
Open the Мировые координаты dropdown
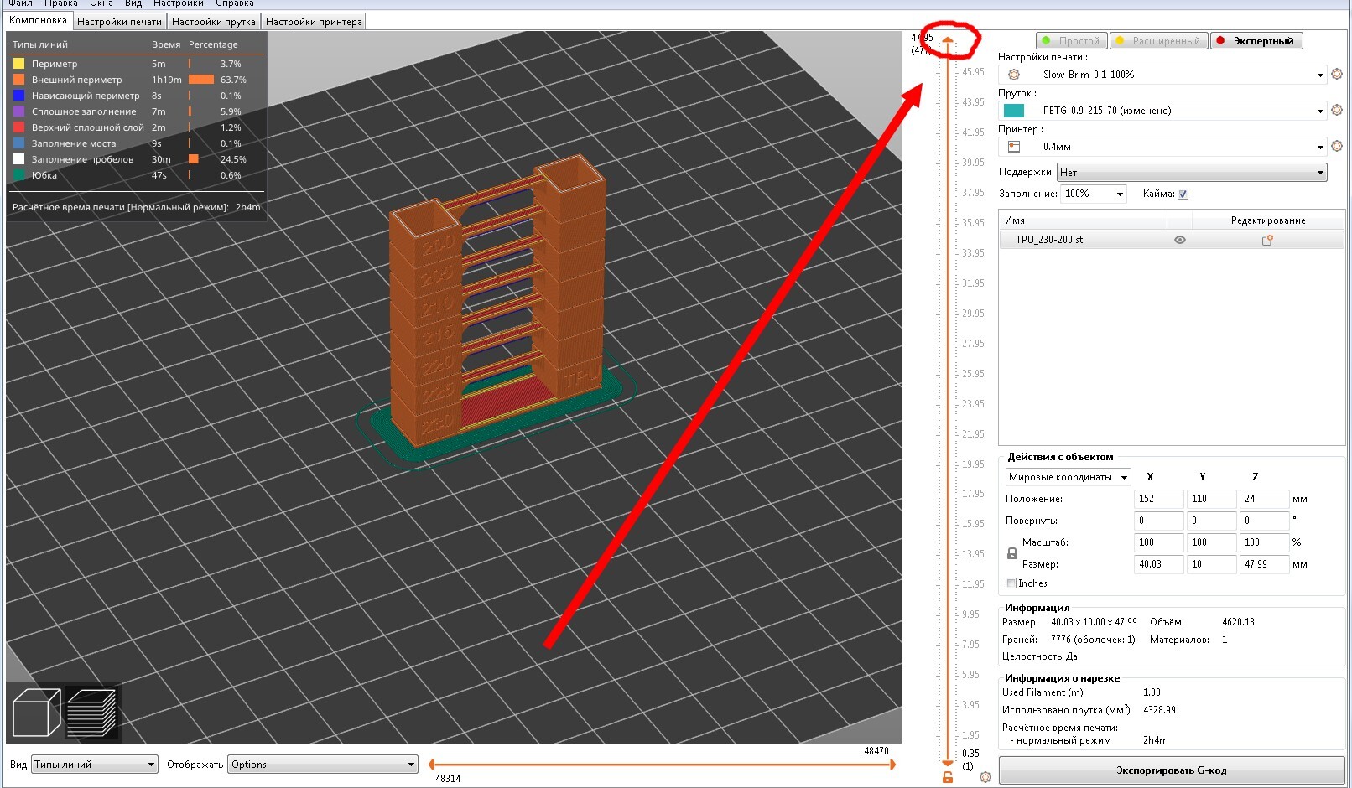click(1069, 477)
